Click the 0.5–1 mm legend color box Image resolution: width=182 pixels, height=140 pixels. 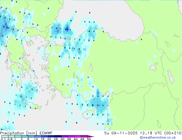11,136
